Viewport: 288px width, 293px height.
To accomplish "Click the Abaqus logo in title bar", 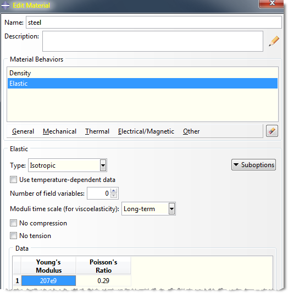I will (5, 5).
